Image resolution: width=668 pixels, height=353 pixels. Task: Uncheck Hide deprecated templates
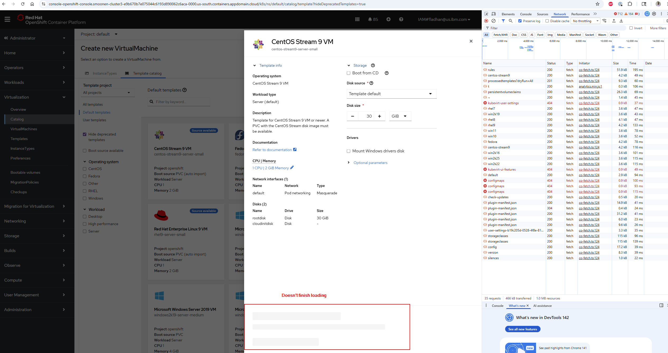coord(85,134)
